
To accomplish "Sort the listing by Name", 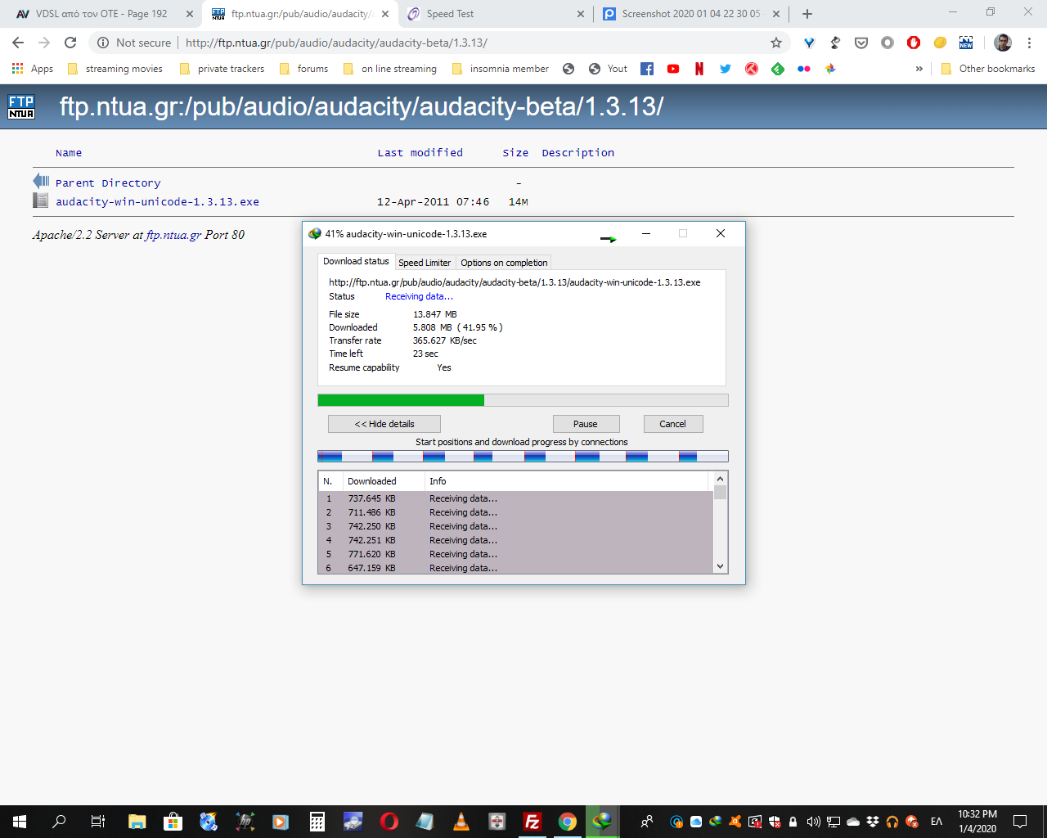I will [69, 153].
